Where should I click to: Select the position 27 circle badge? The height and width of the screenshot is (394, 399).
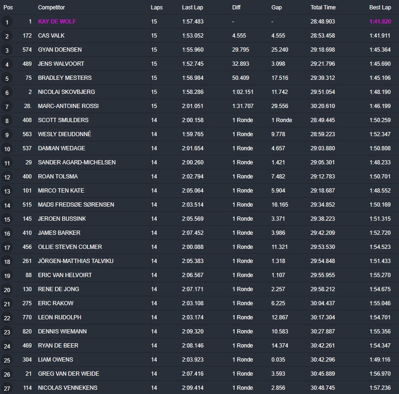pyautogui.click(x=7, y=388)
